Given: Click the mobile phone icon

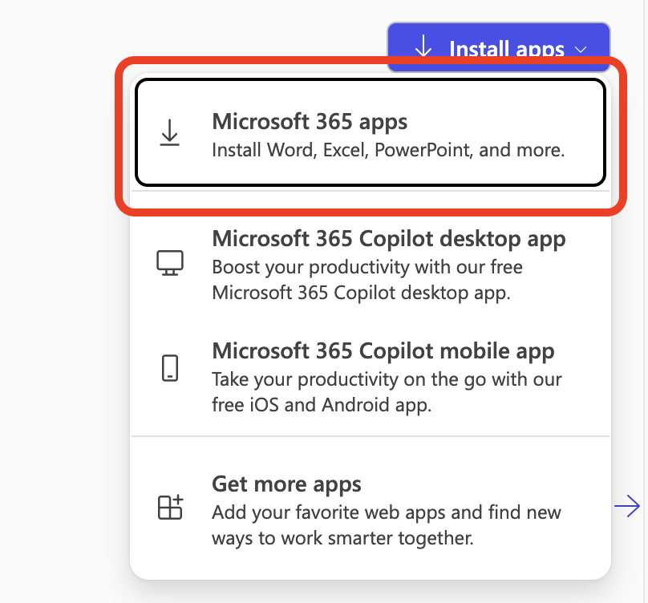Looking at the screenshot, I should (170, 368).
